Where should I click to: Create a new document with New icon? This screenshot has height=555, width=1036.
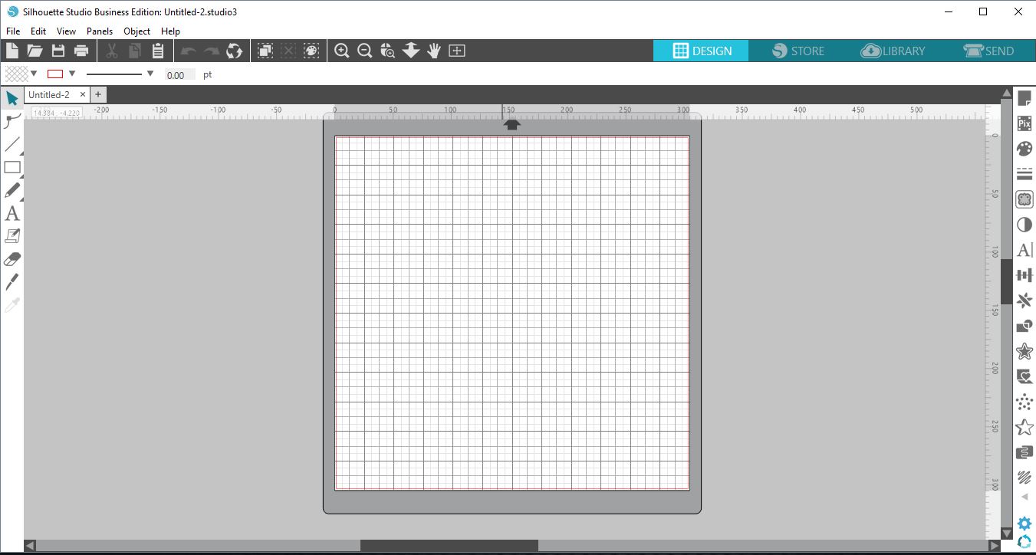point(12,51)
